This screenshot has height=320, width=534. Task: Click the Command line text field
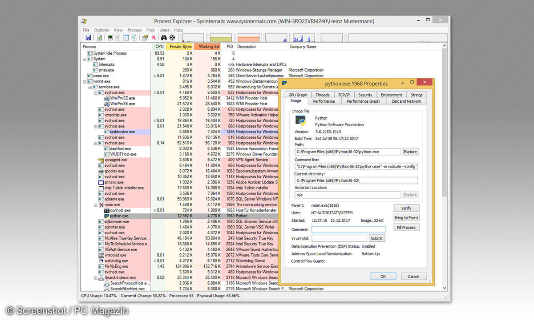(x=356, y=167)
